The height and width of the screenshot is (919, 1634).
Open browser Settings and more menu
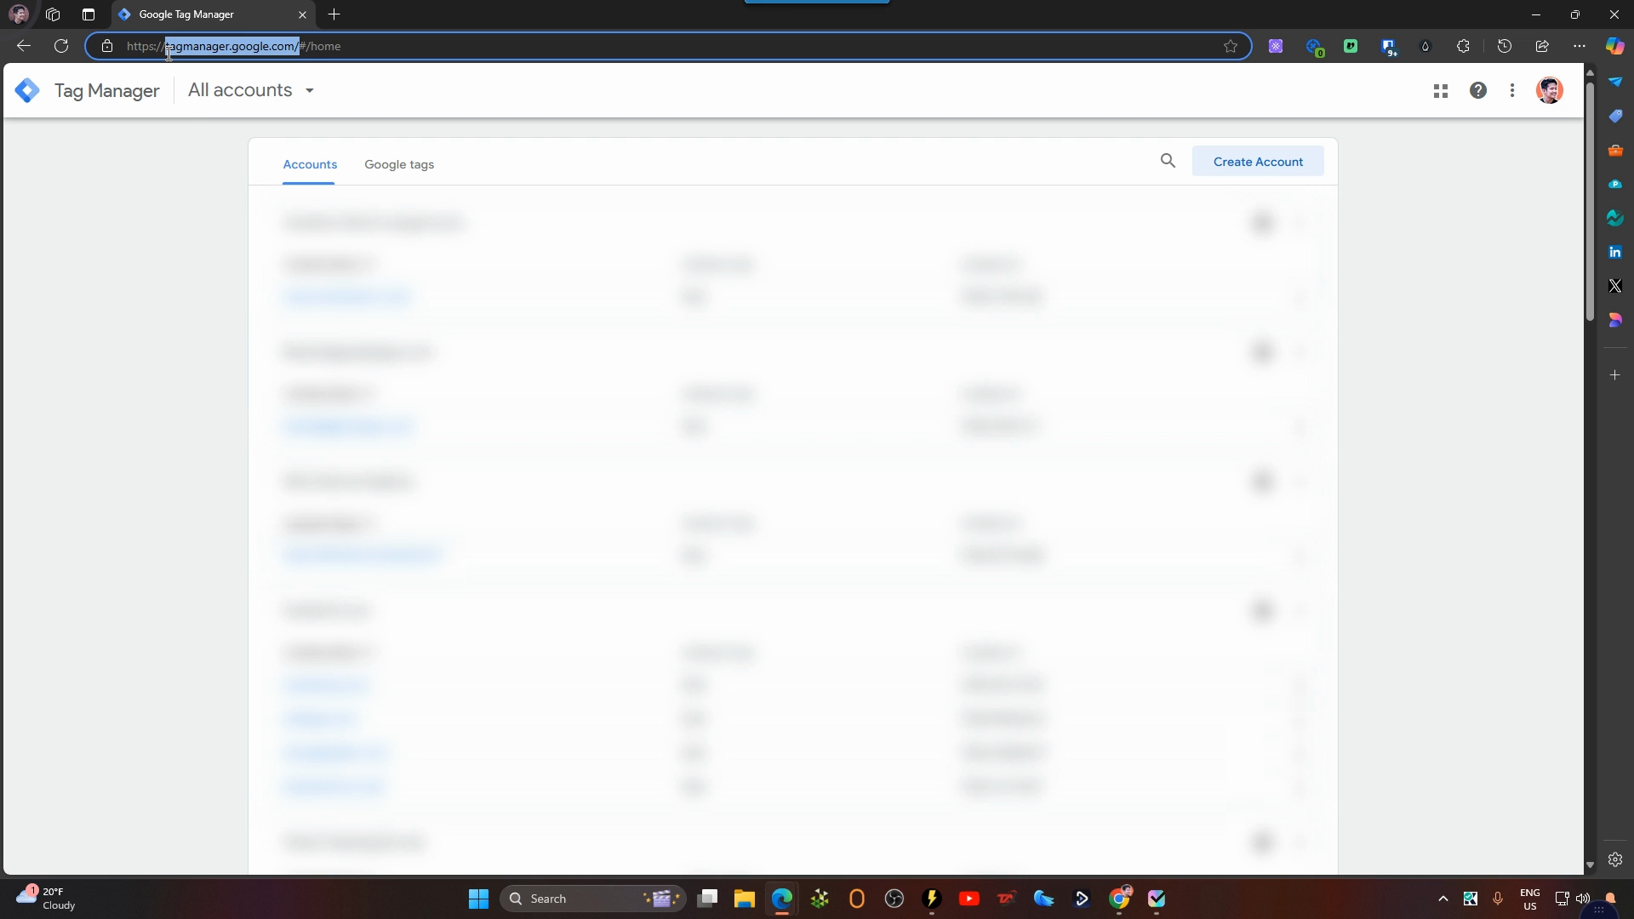pyautogui.click(x=1580, y=46)
